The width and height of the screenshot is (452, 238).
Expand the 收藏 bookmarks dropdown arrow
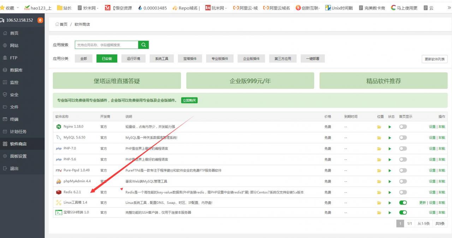pyautogui.click(x=18, y=8)
